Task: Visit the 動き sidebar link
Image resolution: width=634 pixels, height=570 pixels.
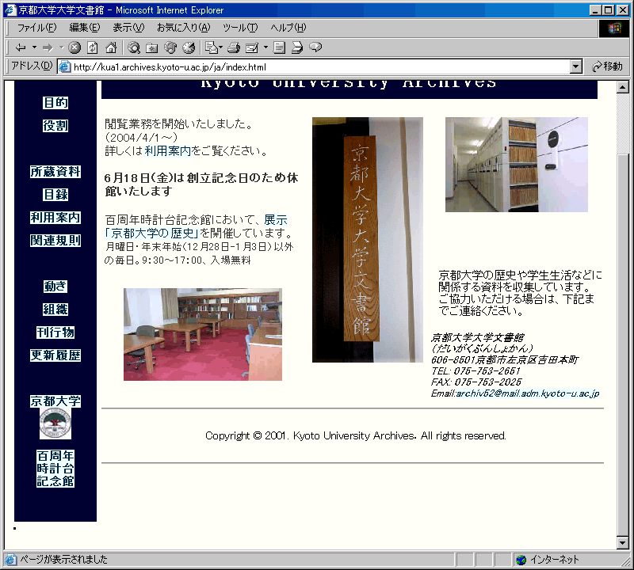Action: (x=55, y=287)
